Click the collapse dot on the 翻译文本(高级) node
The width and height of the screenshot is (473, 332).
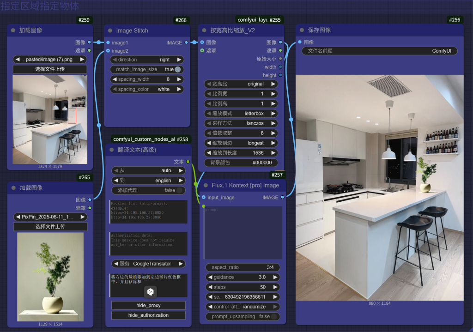pyautogui.click(x=111, y=150)
